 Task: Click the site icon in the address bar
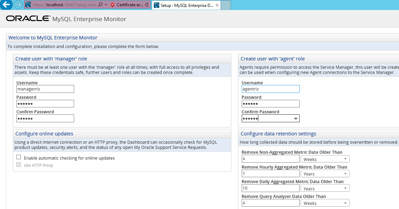[28, 5]
